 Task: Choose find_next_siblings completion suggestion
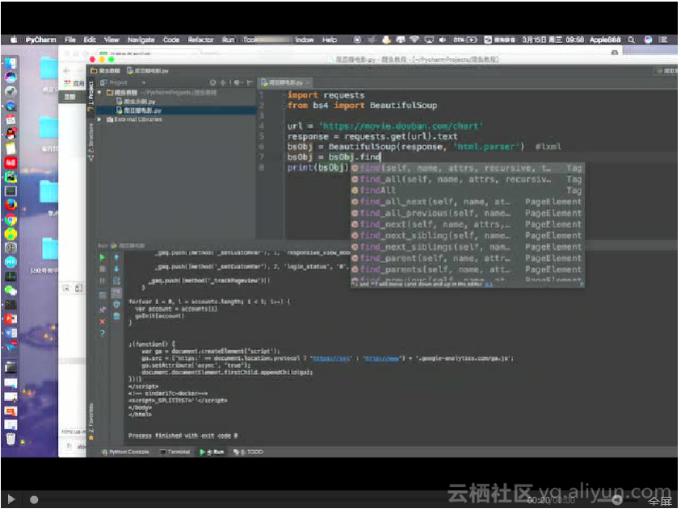[468, 247]
